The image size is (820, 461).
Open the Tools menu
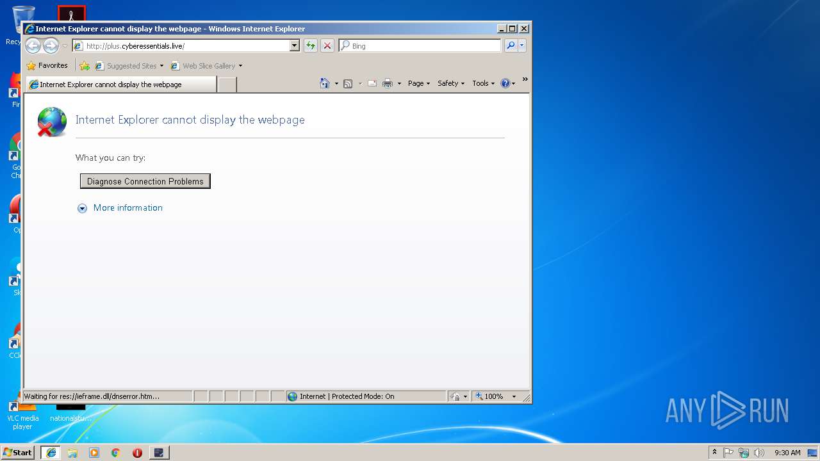pyautogui.click(x=483, y=83)
